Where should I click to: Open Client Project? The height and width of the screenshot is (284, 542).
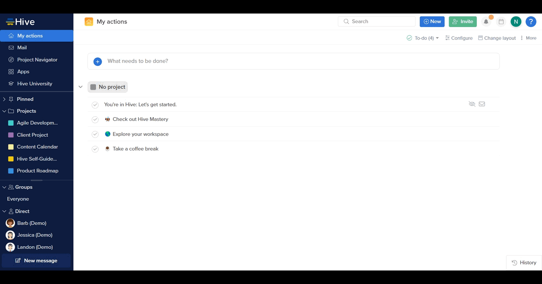pos(33,135)
